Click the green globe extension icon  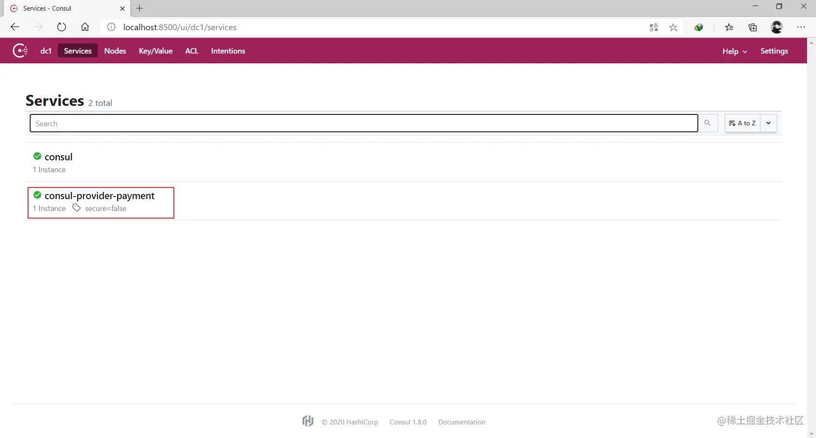[698, 27]
